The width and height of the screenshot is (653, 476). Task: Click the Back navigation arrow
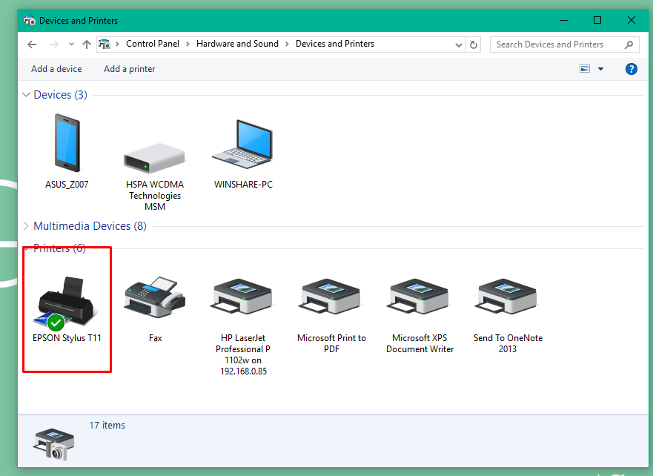[x=32, y=44]
